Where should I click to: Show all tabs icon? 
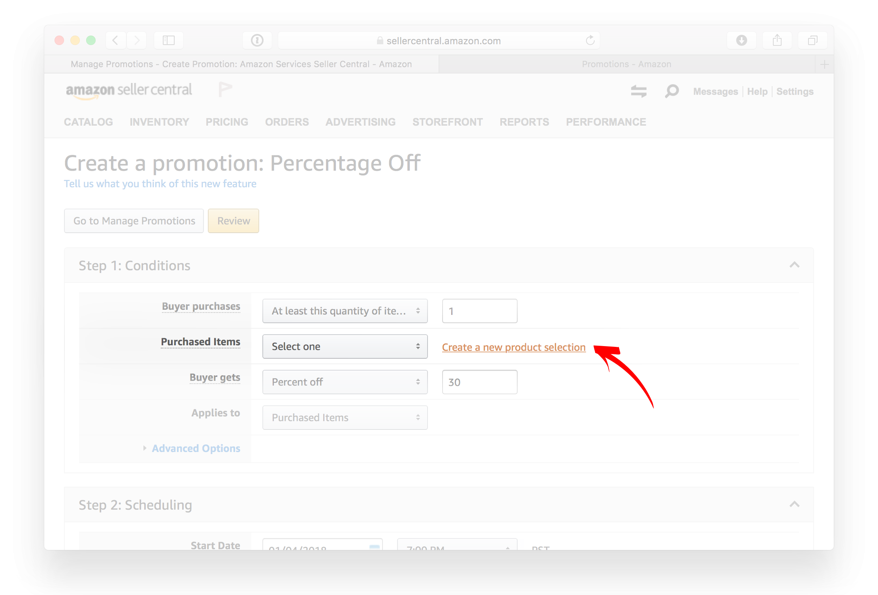813,40
